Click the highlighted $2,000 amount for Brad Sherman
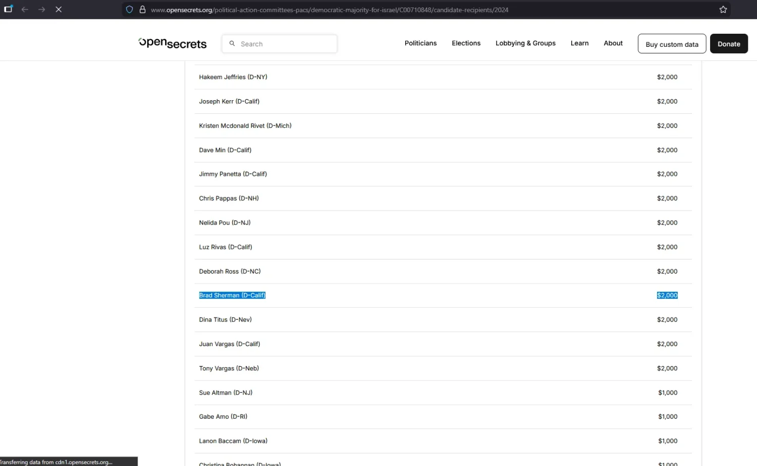This screenshot has width=757, height=466. [x=667, y=295]
